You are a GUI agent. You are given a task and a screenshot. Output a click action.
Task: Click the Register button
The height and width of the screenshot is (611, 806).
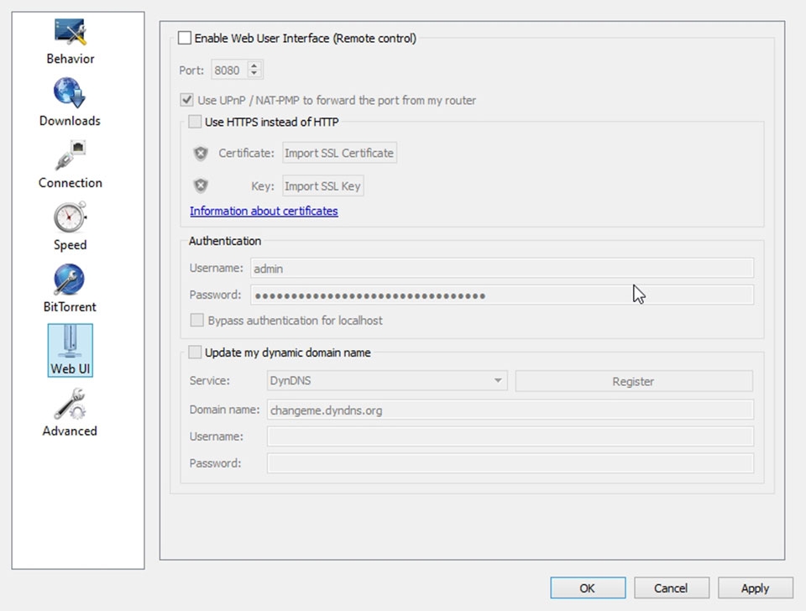click(x=634, y=381)
